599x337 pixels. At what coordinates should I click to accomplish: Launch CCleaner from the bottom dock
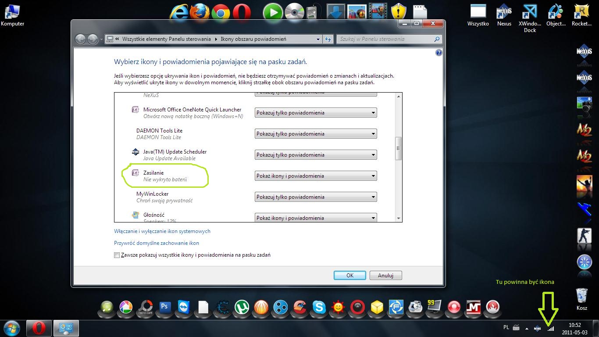[299, 307]
